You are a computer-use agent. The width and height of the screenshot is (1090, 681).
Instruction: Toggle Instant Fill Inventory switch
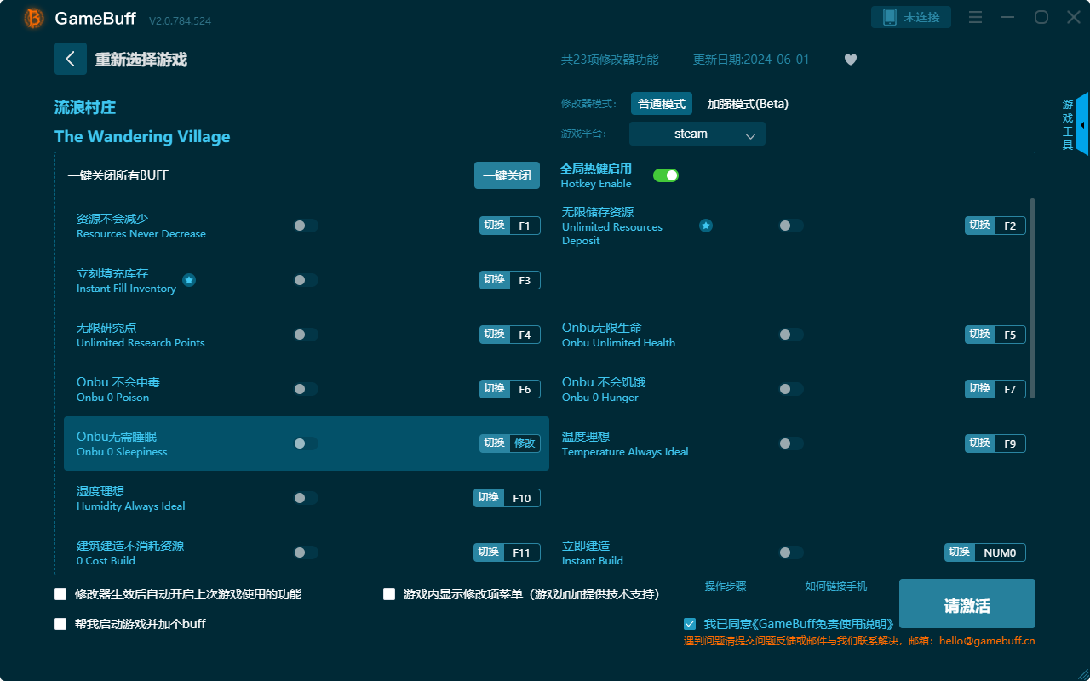pyautogui.click(x=306, y=280)
